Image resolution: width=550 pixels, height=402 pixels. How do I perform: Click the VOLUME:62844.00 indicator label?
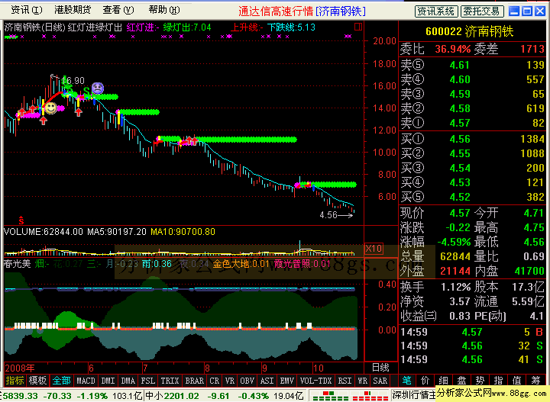44,231
